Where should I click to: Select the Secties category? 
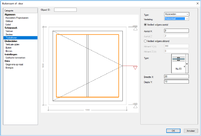(x=9, y=34)
